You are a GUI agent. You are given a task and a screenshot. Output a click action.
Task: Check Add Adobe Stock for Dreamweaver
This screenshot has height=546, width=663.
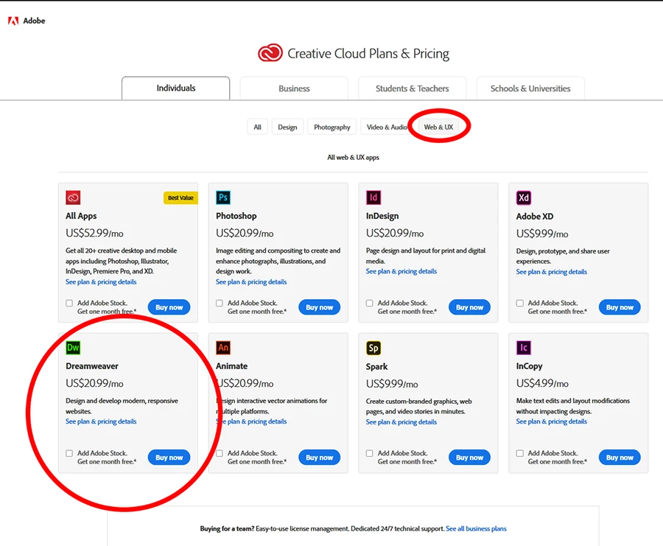69,453
